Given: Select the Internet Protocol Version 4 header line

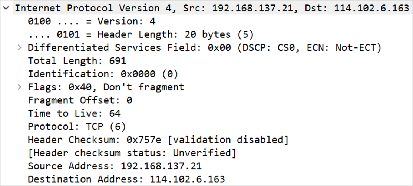Looking at the screenshot, I should [x=206, y=8].
